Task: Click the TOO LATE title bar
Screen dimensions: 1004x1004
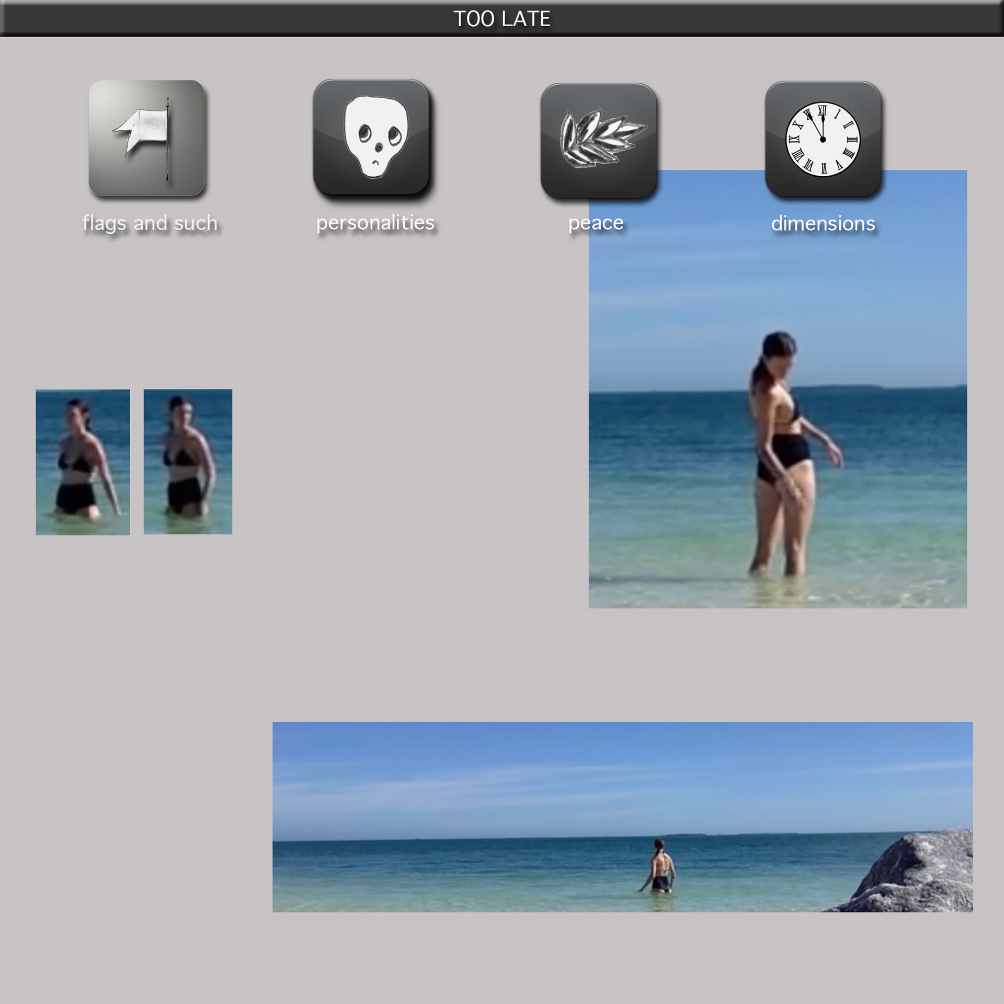Action: tap(502, 19)
